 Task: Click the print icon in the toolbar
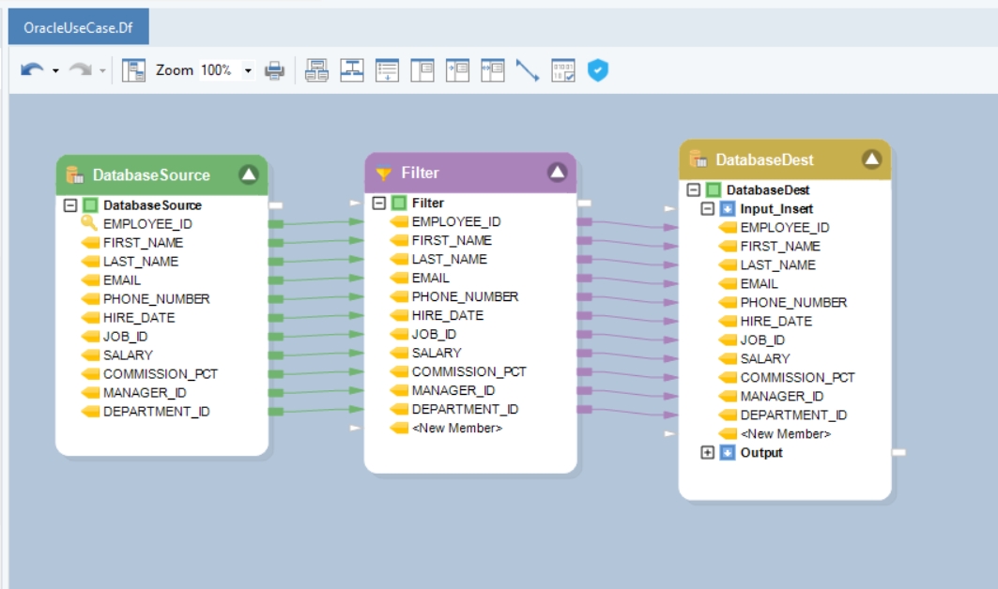274,70
